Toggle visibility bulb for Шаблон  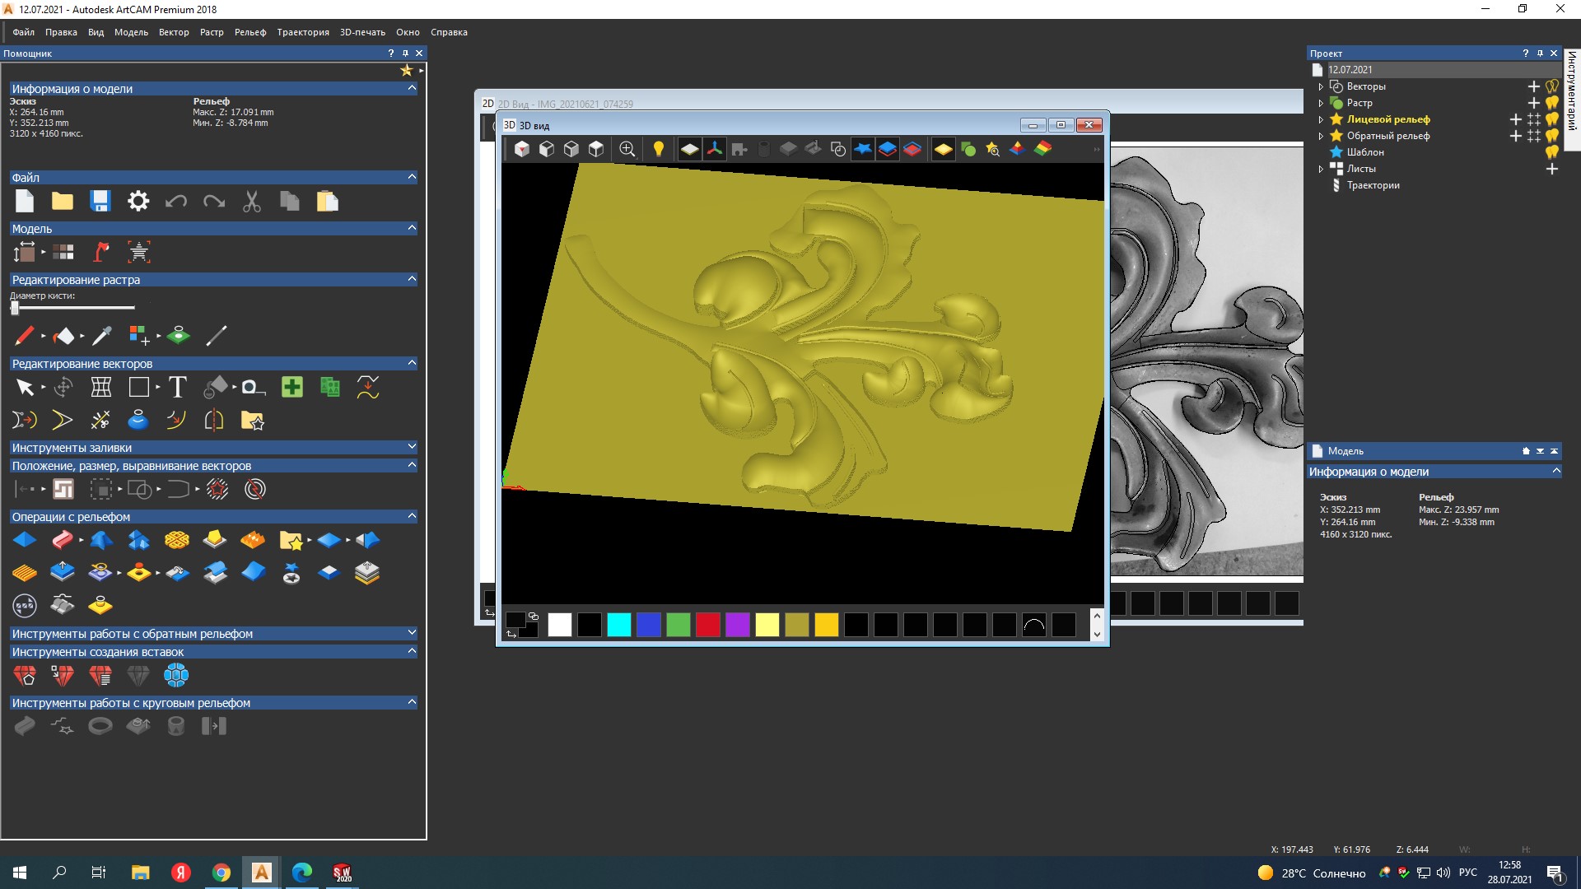coord(1552,152)
